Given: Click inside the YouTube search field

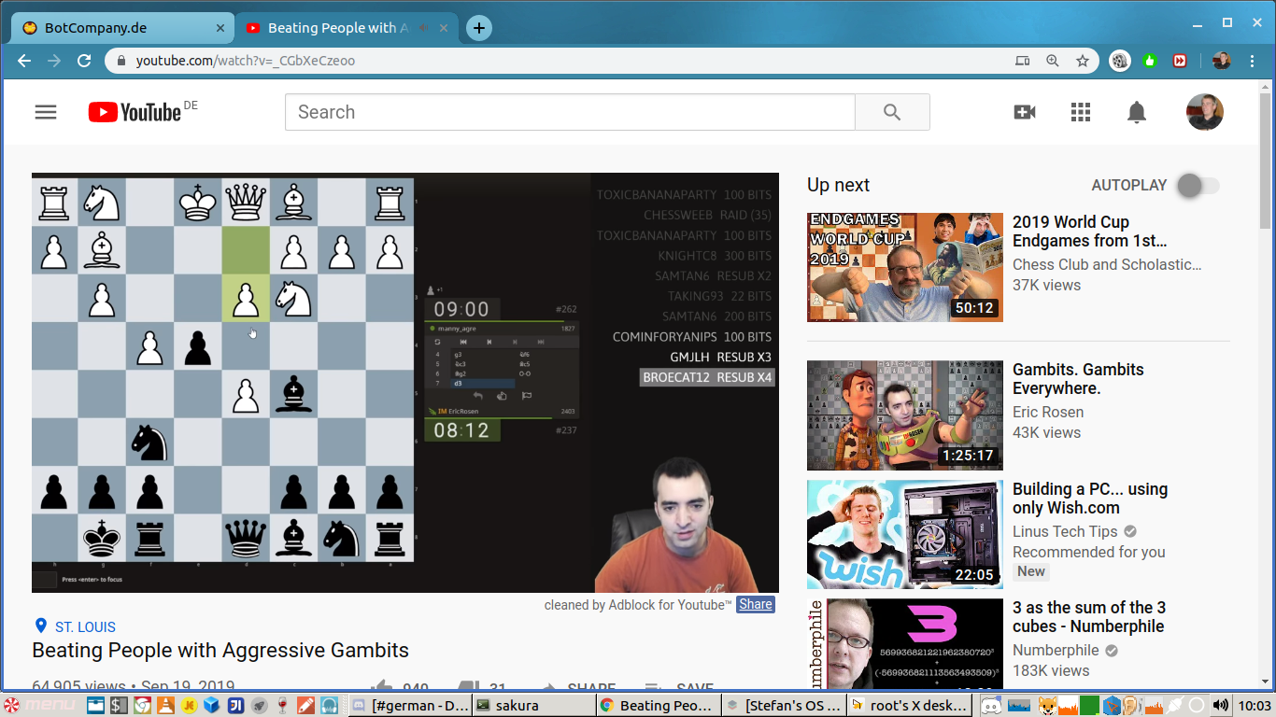Looking at the screenshot, I should (x=570, y=112).
